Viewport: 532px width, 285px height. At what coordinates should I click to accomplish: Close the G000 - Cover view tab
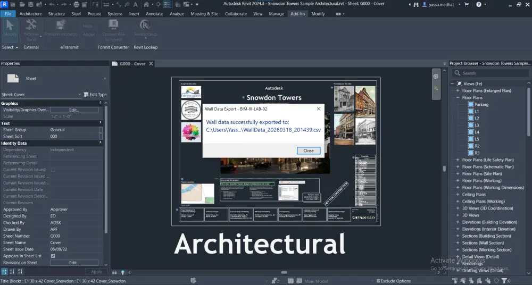[151, 63]
